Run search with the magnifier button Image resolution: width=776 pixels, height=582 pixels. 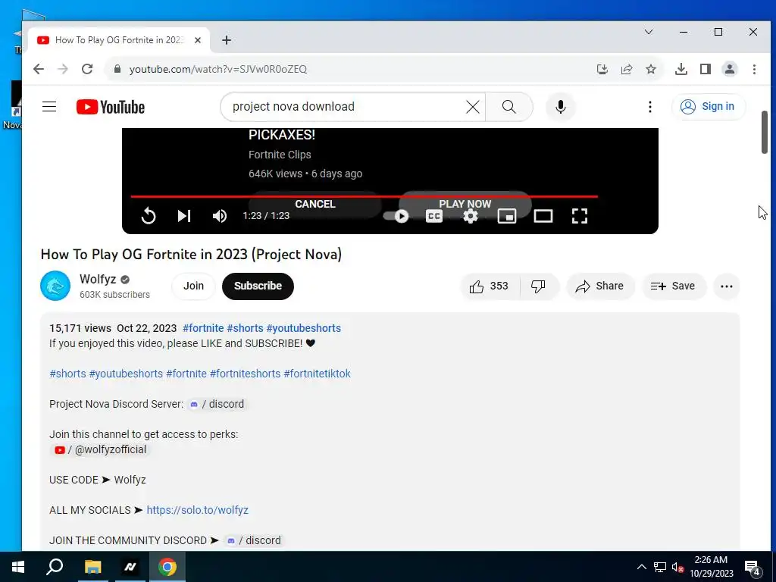coord(508,106)
